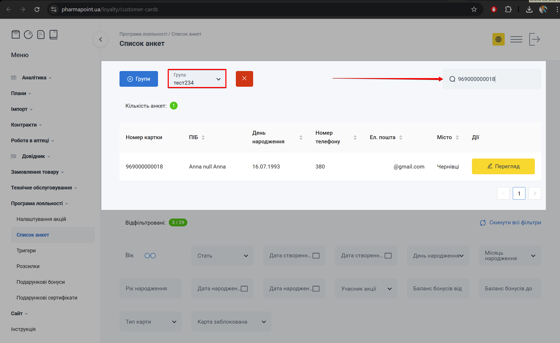Expand the Аналітика menu section
This screenshot has height=343, width=560.
[34, 78]
